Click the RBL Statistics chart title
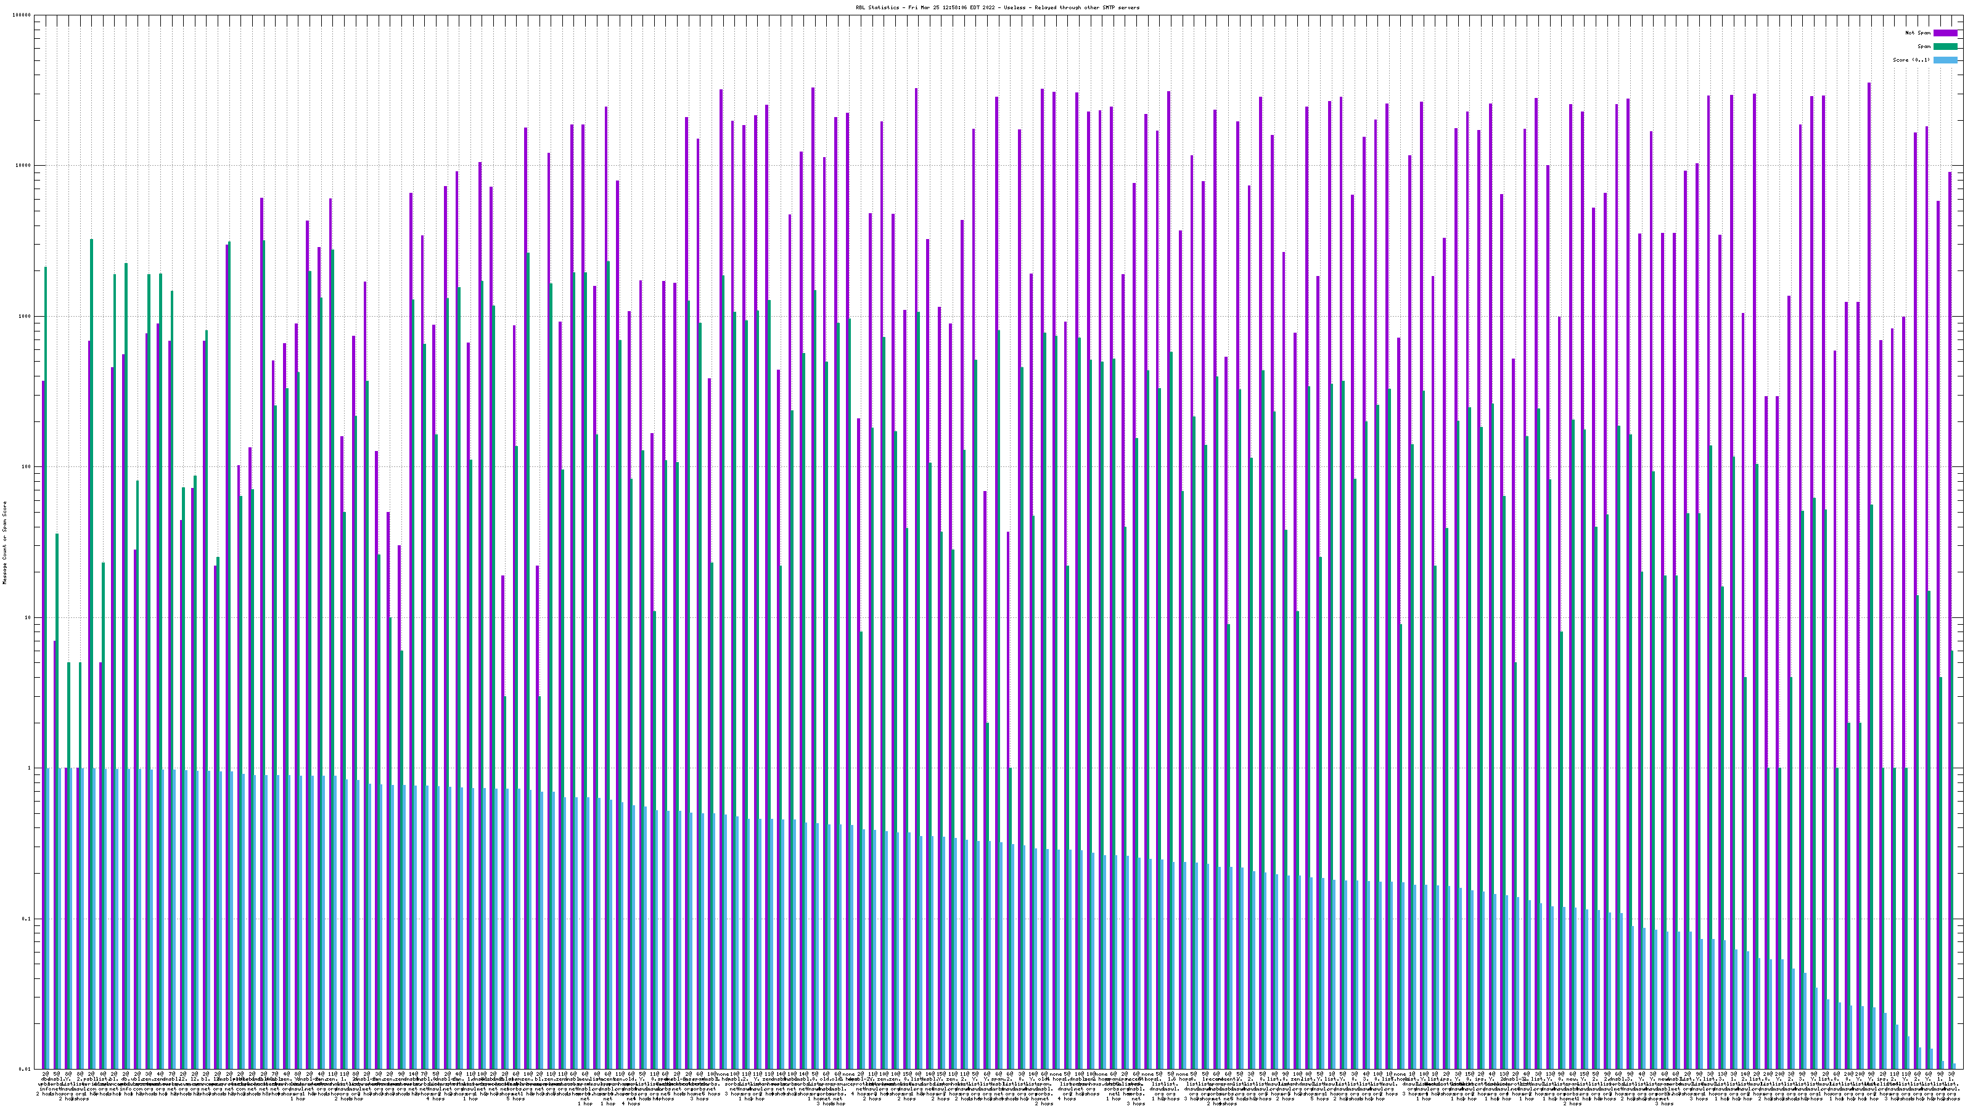This screenshot has height=1109, width=1973. tap(997, 7)
